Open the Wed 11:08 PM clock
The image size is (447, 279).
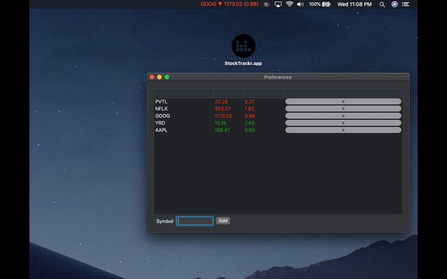pyautogui.click(x=354, y=4)
